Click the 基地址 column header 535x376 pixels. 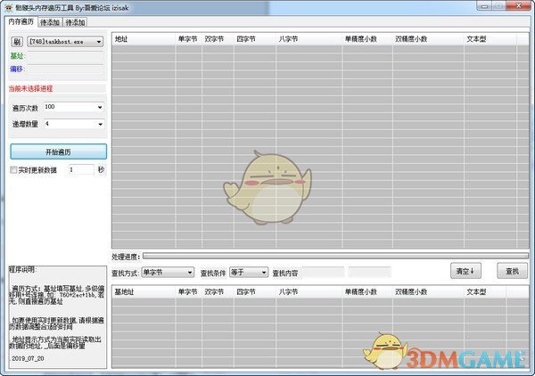[144, 292]
